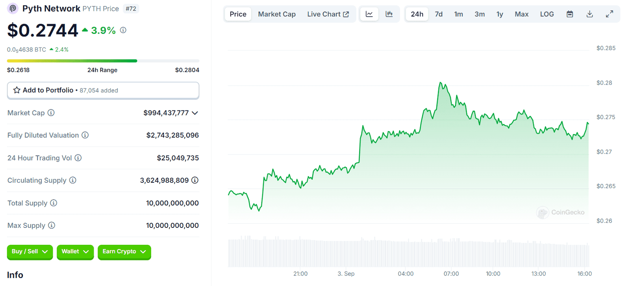Switch to line chart view icon
Image resolution: width=630 pixels, height=286 pixels.
click(x=369, y=14)
